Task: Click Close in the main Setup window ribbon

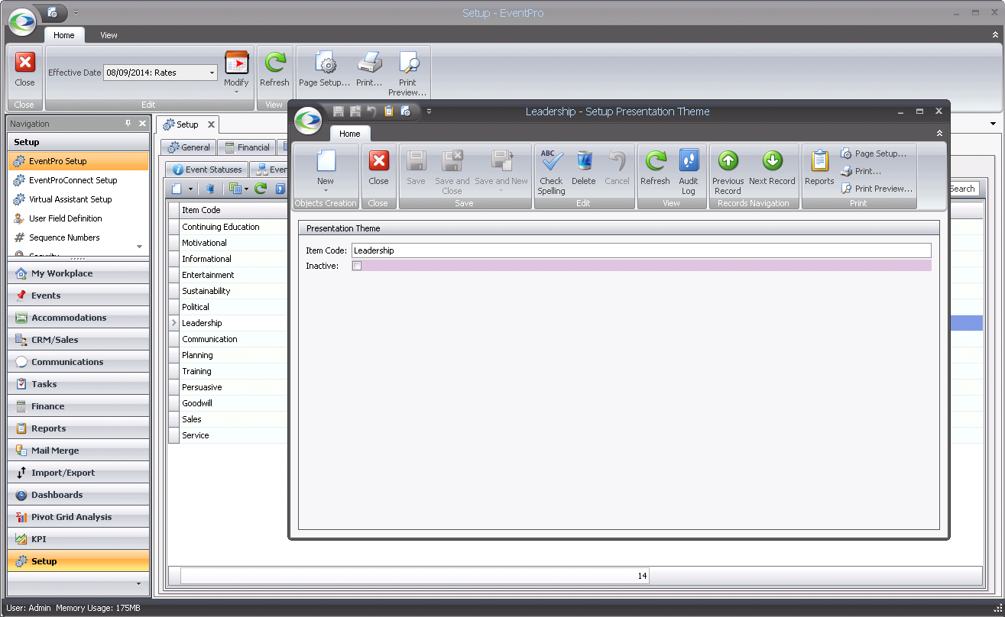Action: [x=24, y=70]
